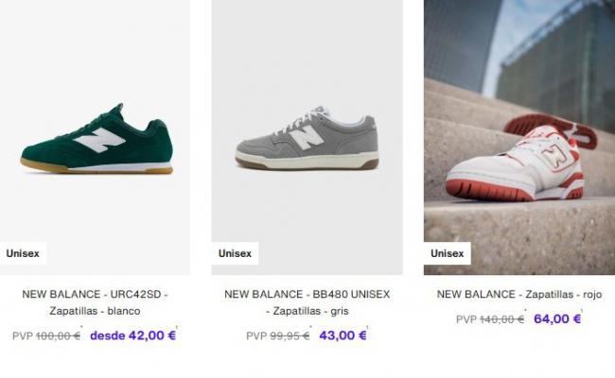Open the grey BB480 sneaker product image
This screenshot has width=615, height=378.
pos(307,137)
